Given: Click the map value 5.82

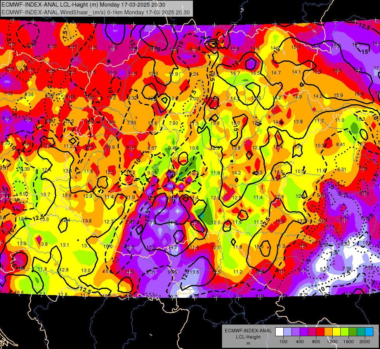Looking at the screenshot, I should (x=345, y=244).
